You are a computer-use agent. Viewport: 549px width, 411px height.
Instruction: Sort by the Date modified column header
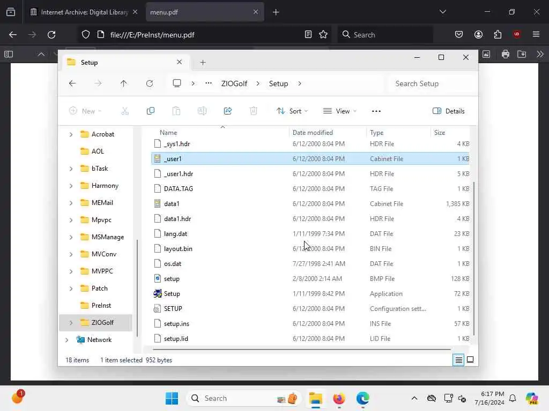coord(328,133)
